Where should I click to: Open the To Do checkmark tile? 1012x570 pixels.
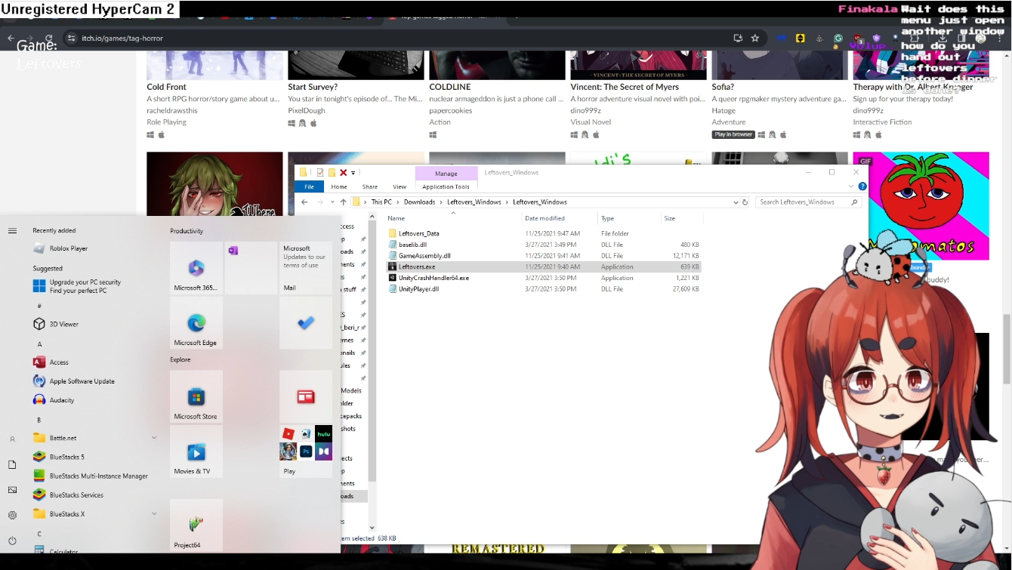coord(306,323)
